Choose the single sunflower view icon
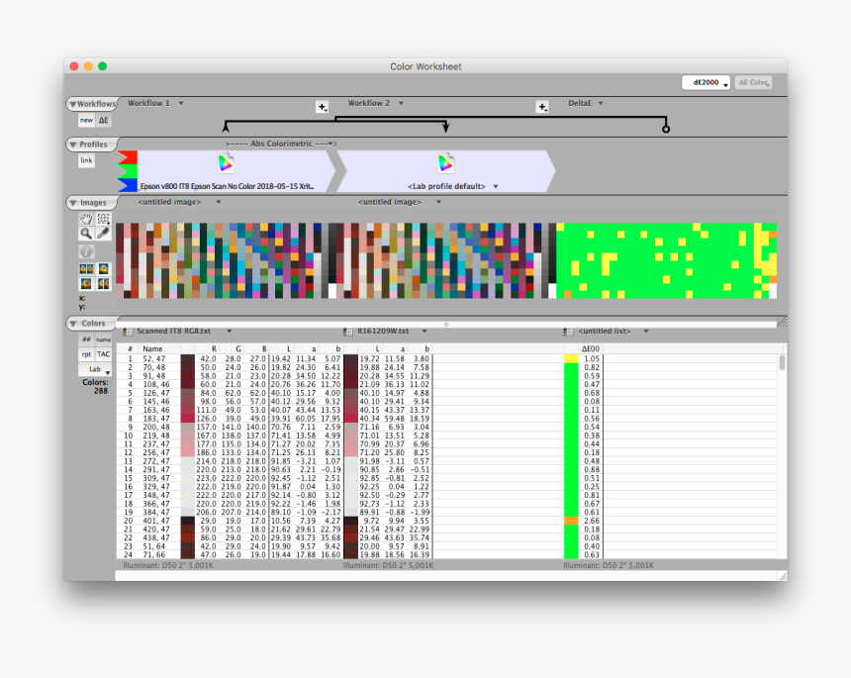 tap(103, 268)
